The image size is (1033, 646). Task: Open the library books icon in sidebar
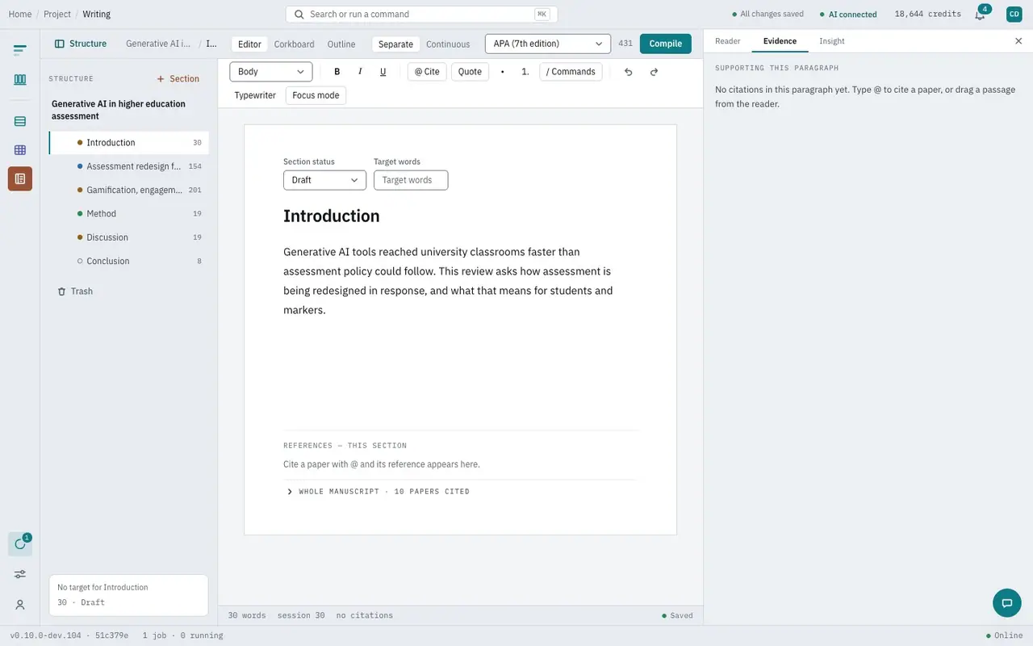[x=20, y=79]
